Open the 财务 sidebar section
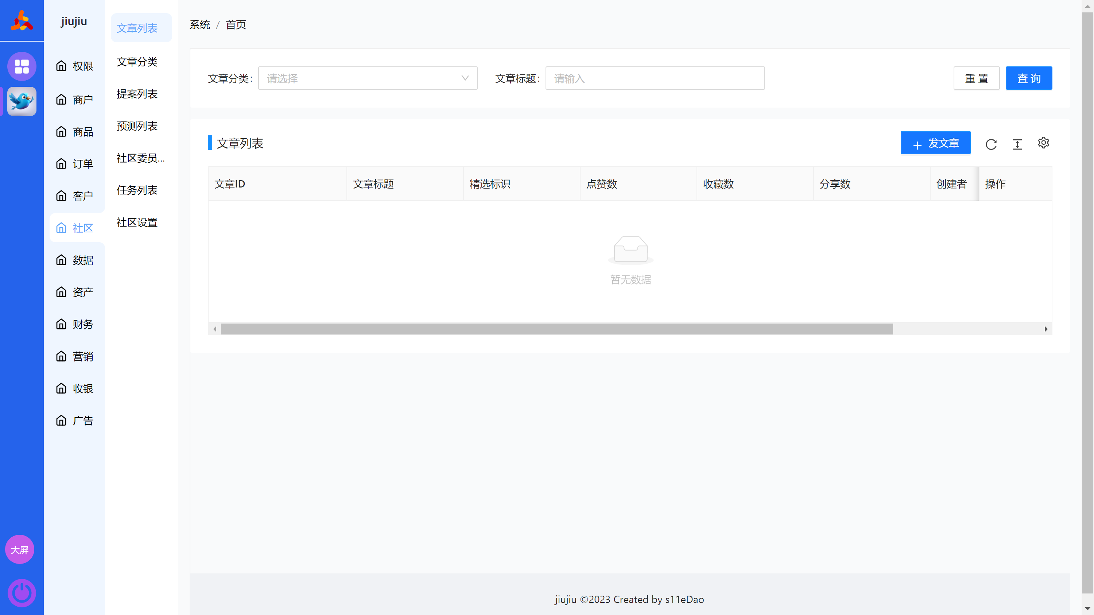The height and width of the screenshot is (615, 1094). click(x=75, y=325)
